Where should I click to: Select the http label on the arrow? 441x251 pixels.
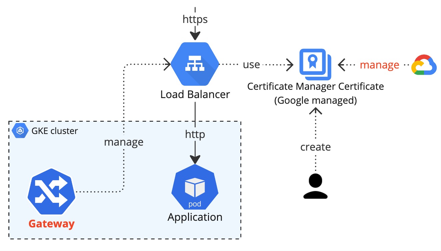195,134
